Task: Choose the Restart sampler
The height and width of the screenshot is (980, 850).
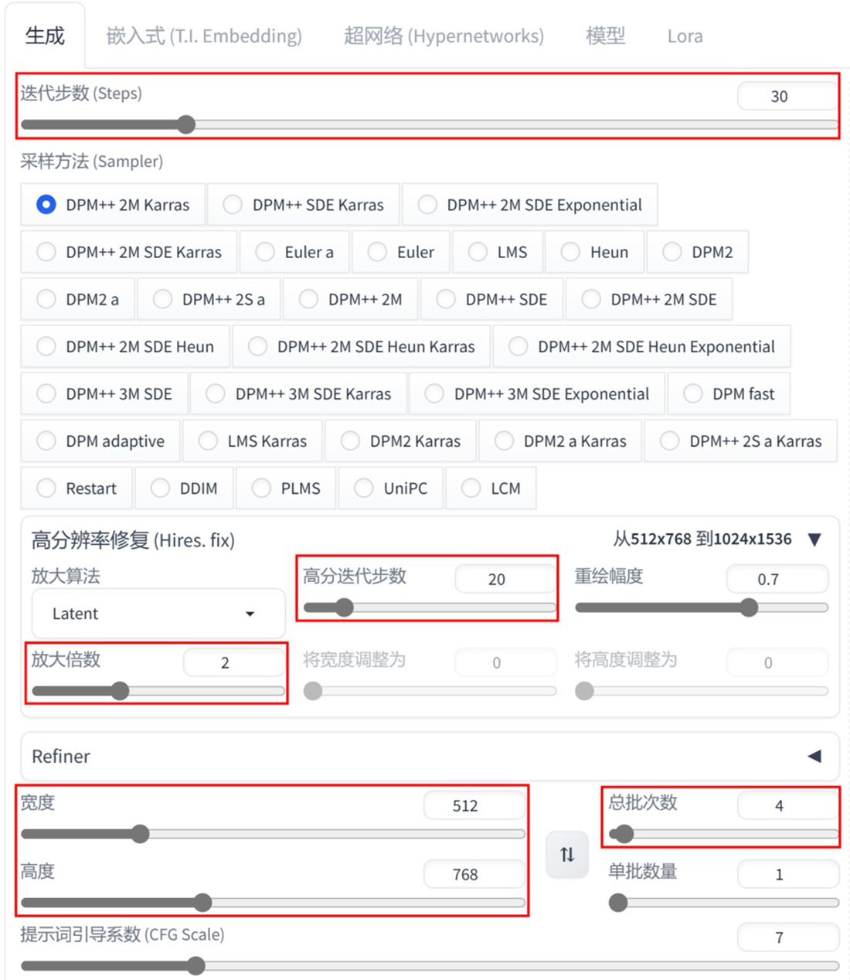Action: [x=77, y=488]
